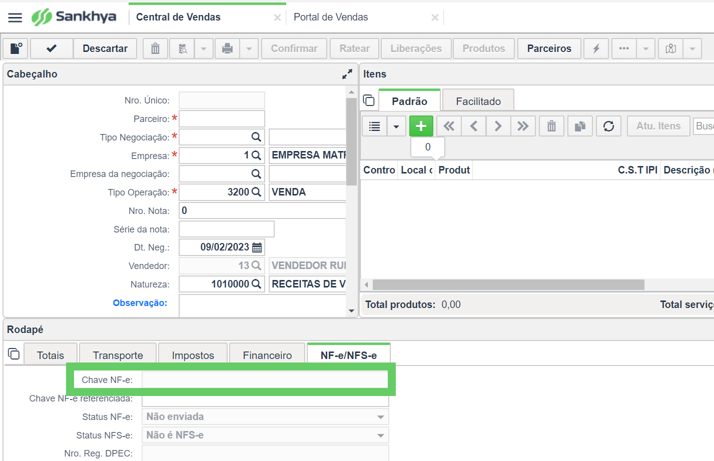Click the lightning bolt icon
Image resolution: width=714 pixels, height=461 pixels.
(596, 48)
